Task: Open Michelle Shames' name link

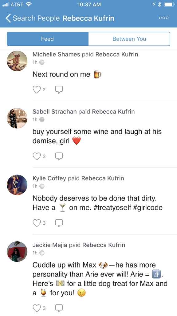Action: tap(56, 54)
